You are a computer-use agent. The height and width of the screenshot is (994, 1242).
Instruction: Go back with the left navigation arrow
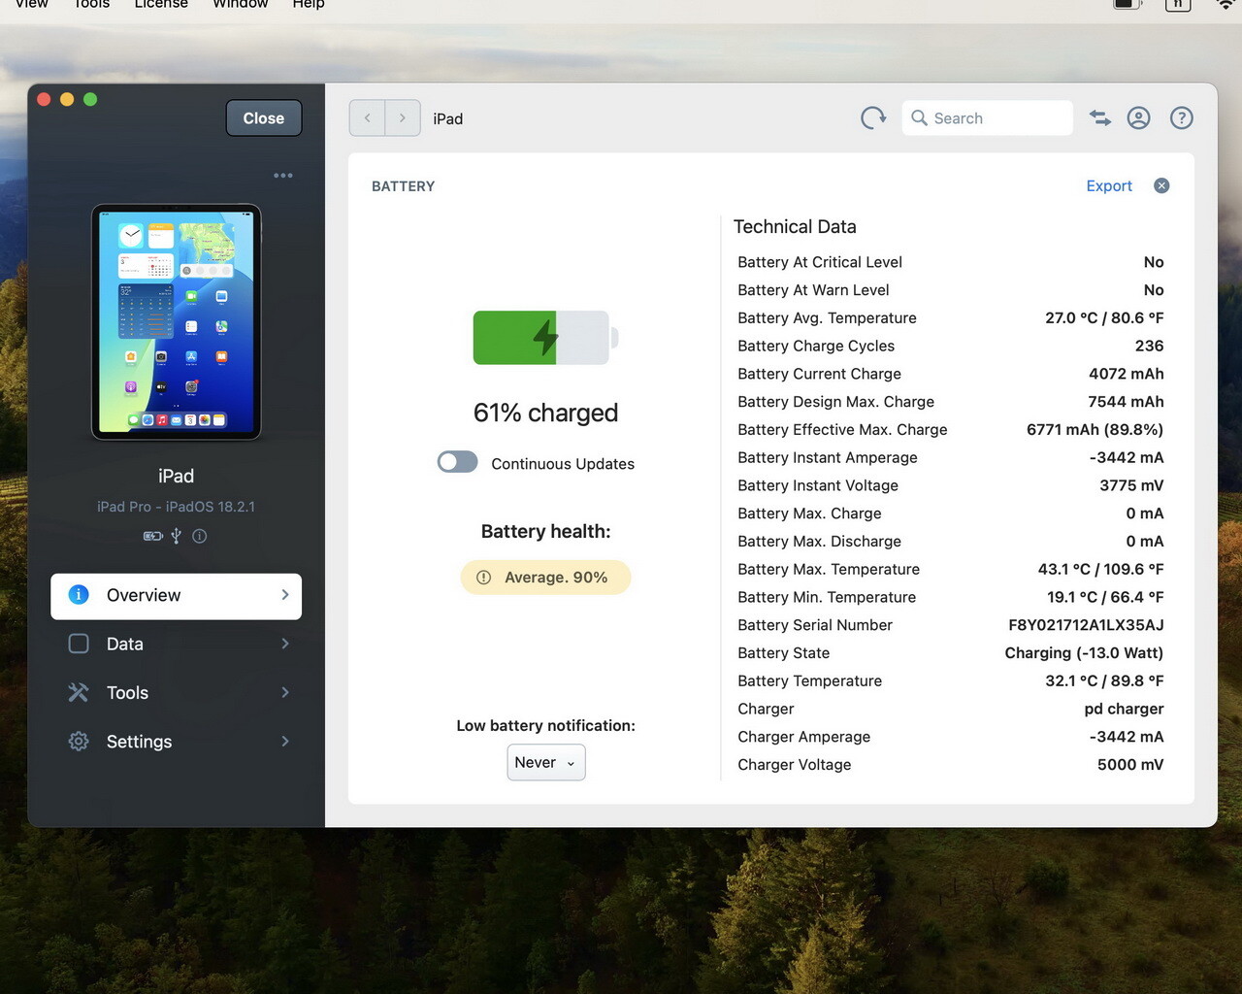[x=367, y=118]
